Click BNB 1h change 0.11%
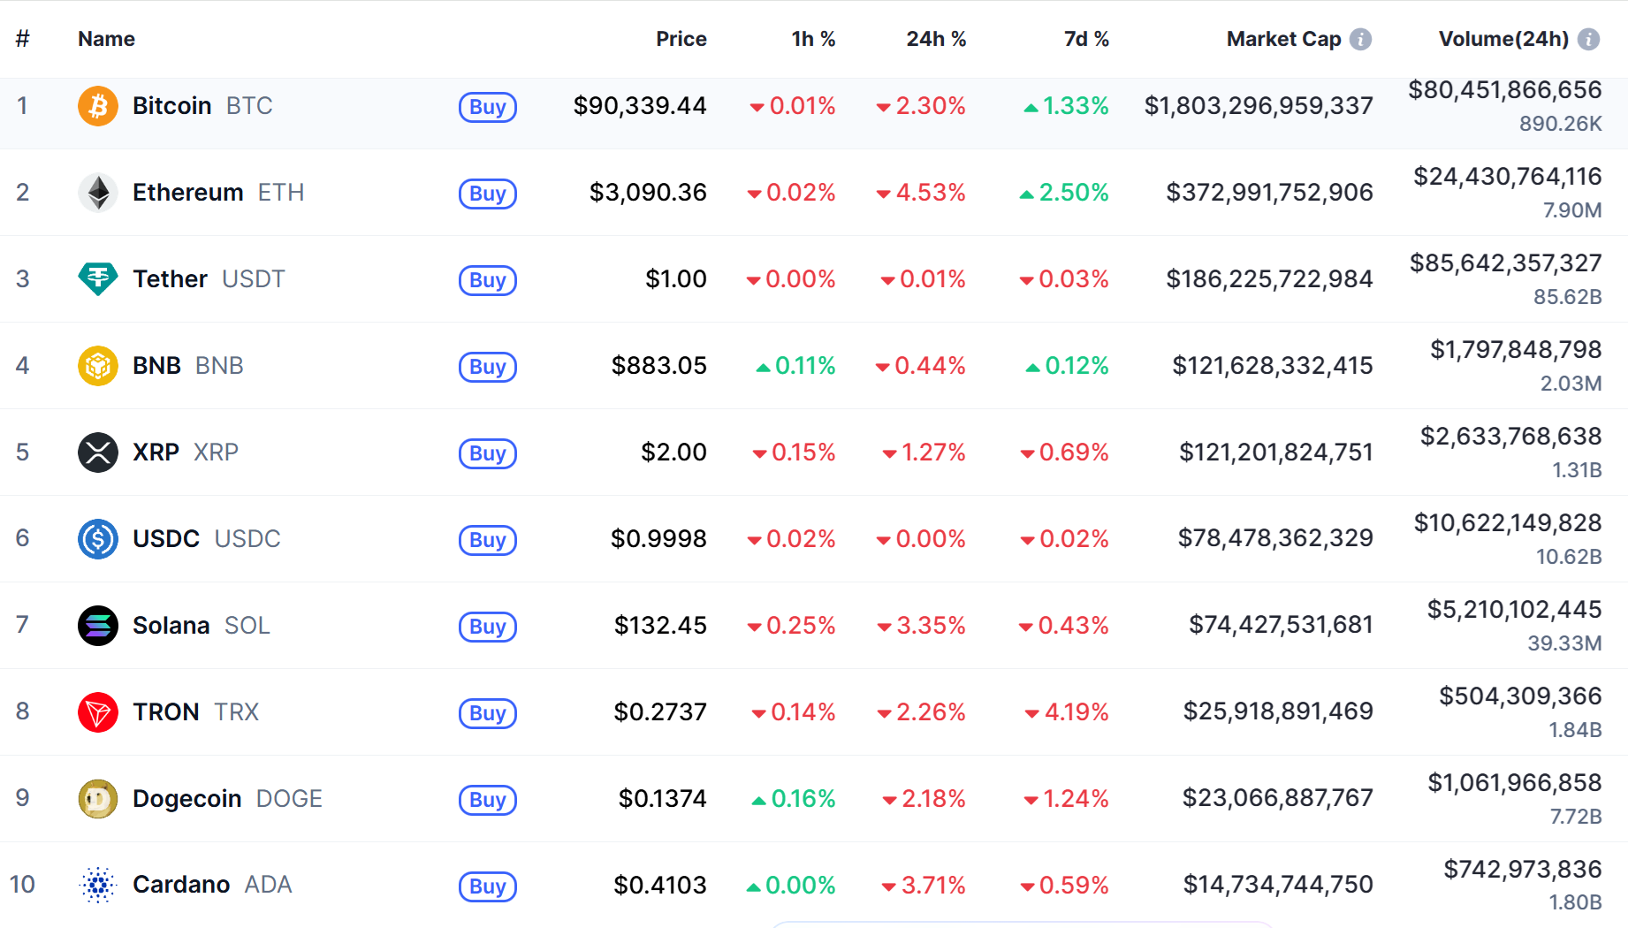The image size is (1628, 928). 795,366
